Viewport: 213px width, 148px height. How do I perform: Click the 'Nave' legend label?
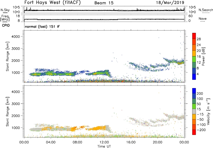(x=203, y=18)
